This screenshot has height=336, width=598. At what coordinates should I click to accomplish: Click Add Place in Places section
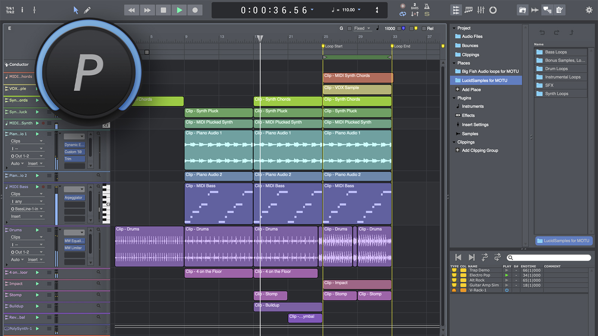tap(471, 90)
